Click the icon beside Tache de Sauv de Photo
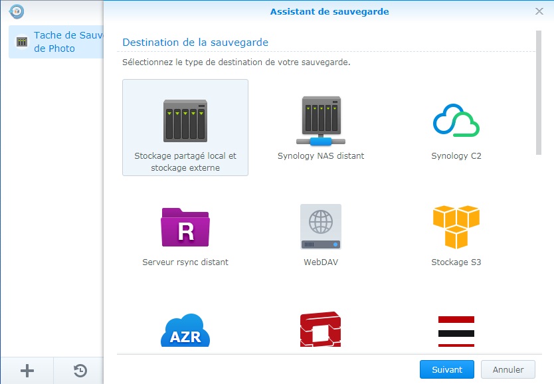The image size is (554, 384). point(22,42)
